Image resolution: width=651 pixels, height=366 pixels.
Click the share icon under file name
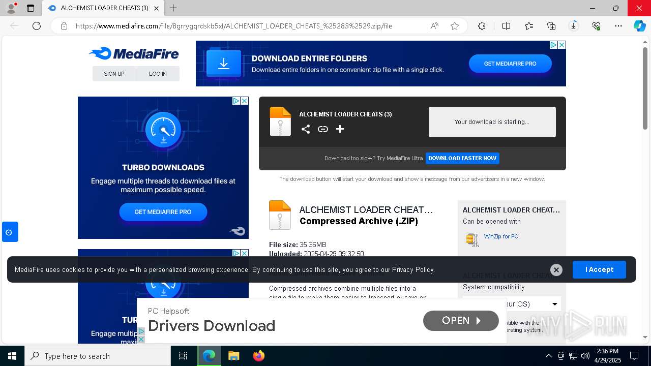pos(306,129)
